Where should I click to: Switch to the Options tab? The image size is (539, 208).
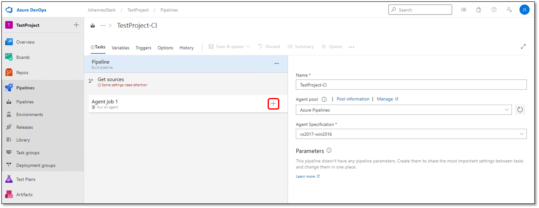(x=165, y=48)
